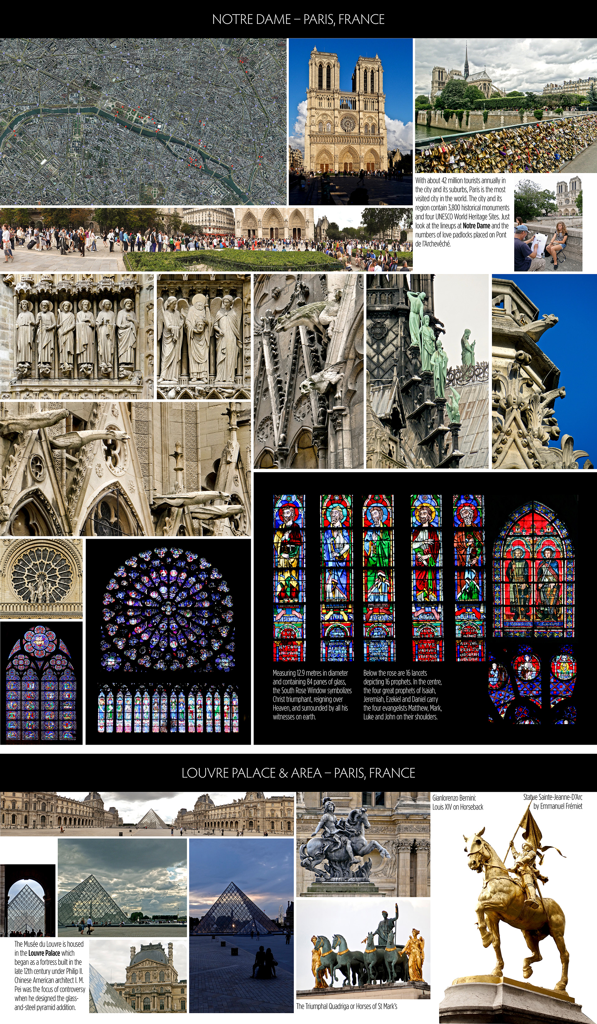This screenshot has width=597, height=1024.
Task: Open the Louvre pyramid under cloudy sky photo
Action: tap(122, 888)
